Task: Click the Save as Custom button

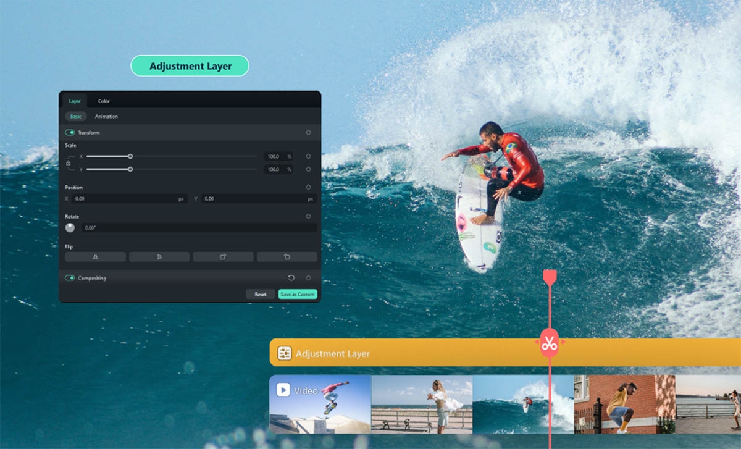Action: [298, 295]
